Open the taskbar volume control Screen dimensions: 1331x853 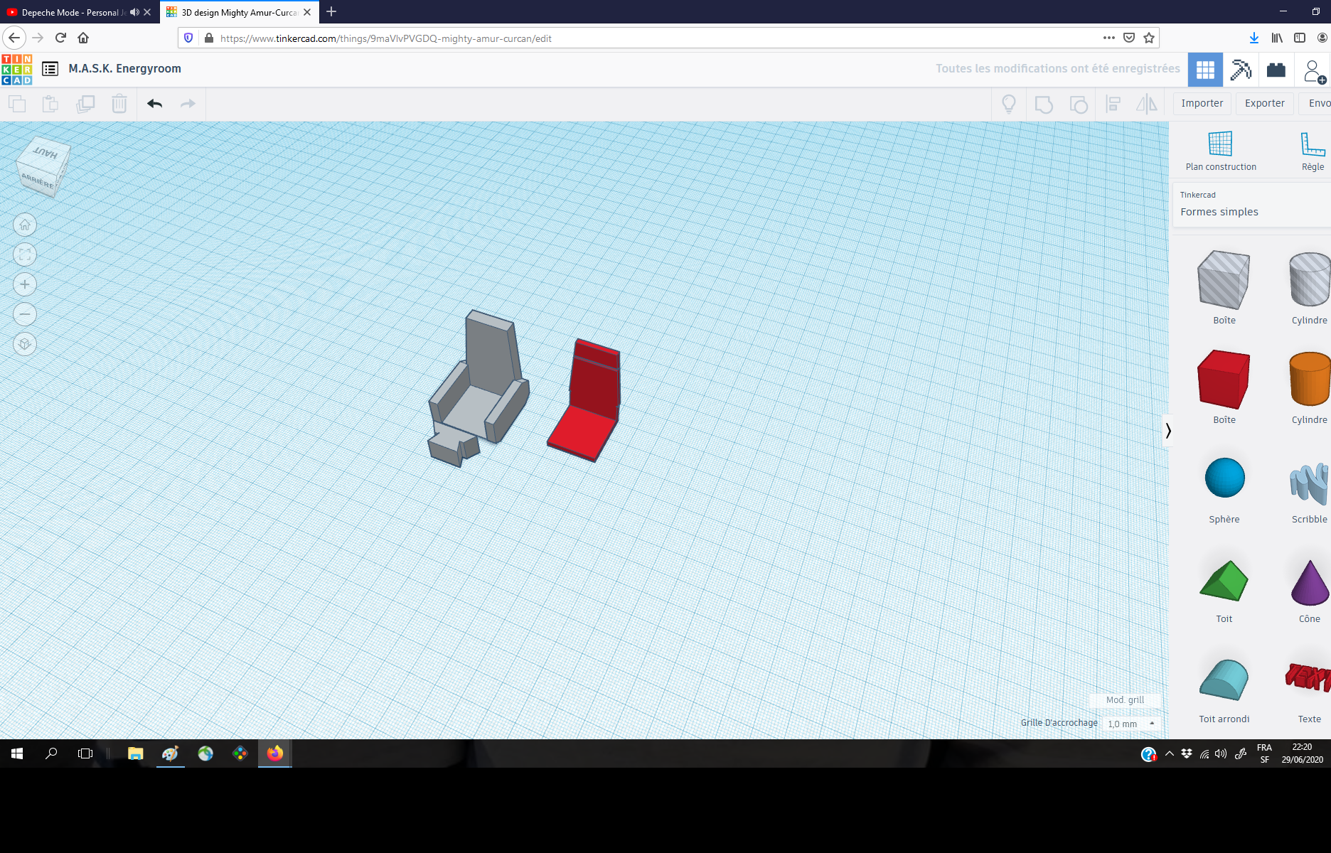pyautogui.click(x=1221, y=754)
